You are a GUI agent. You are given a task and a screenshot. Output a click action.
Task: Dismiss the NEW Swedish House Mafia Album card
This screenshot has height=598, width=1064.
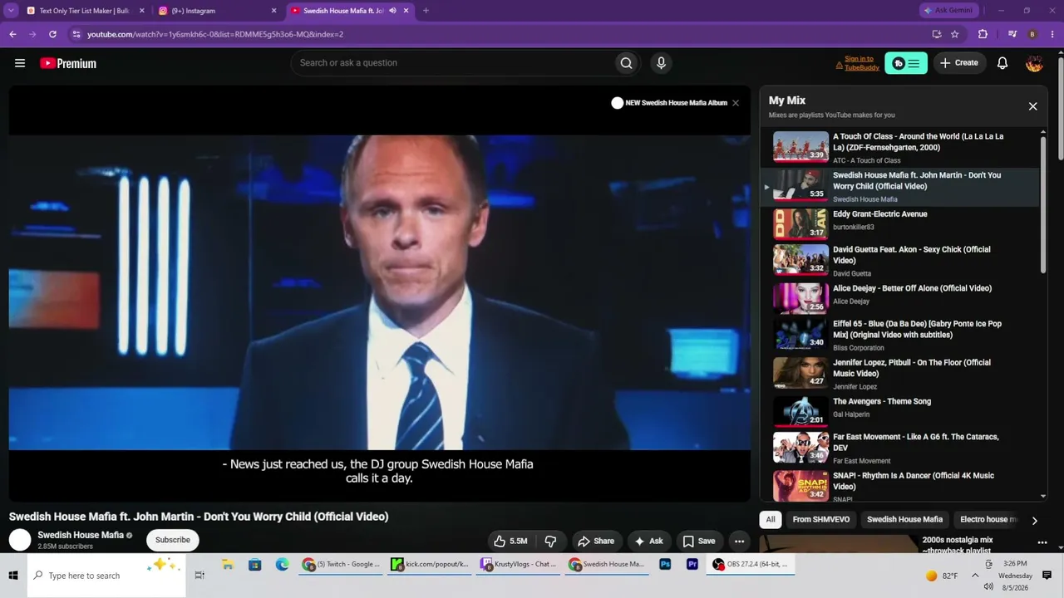click(x=736, y=103)
